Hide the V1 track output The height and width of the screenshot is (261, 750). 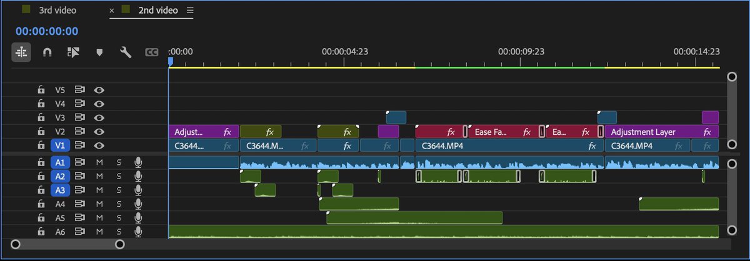click(x=99, y=145)
